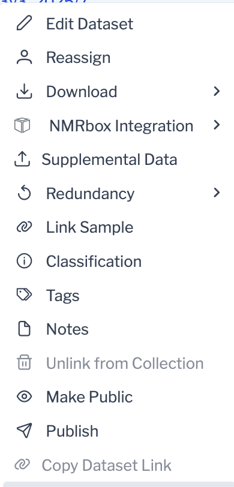Choose the Reassign menu option
The image size is (234, 487).
117,58
